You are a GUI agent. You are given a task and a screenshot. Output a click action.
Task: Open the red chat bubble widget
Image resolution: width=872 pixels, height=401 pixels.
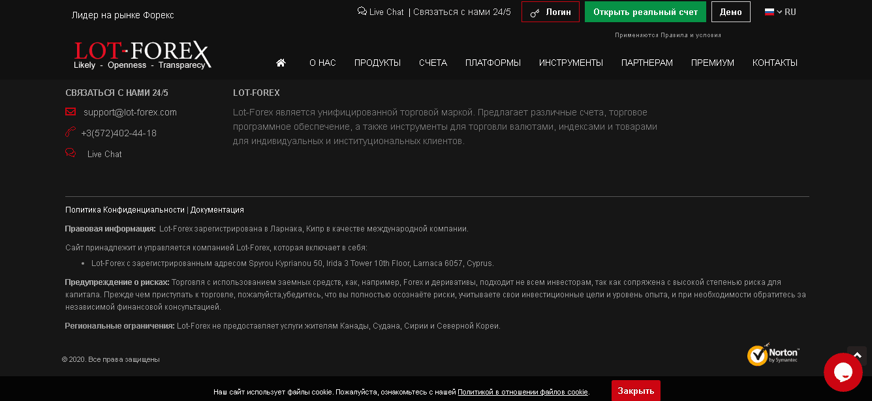pyautogui.click(x=843, y=372)
